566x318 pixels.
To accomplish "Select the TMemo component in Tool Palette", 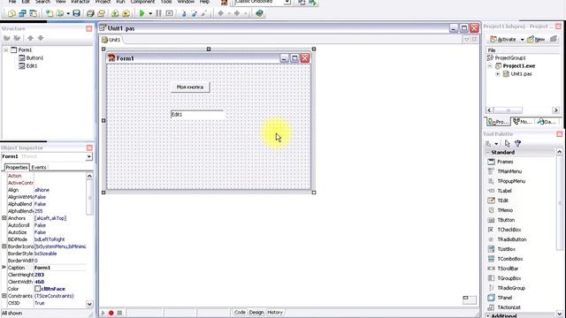I will (505, 210).
